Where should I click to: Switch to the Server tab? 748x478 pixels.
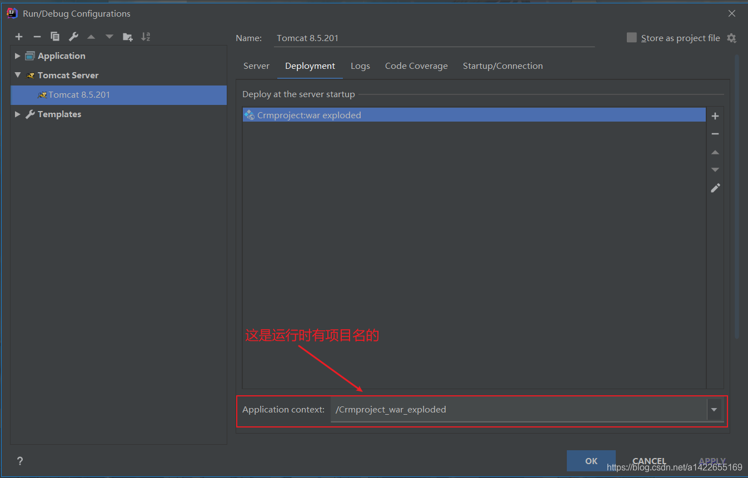click(256, 66)
